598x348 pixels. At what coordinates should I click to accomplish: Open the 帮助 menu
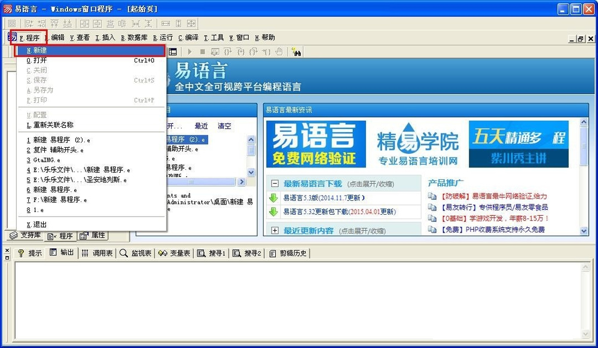click(265, 37)
